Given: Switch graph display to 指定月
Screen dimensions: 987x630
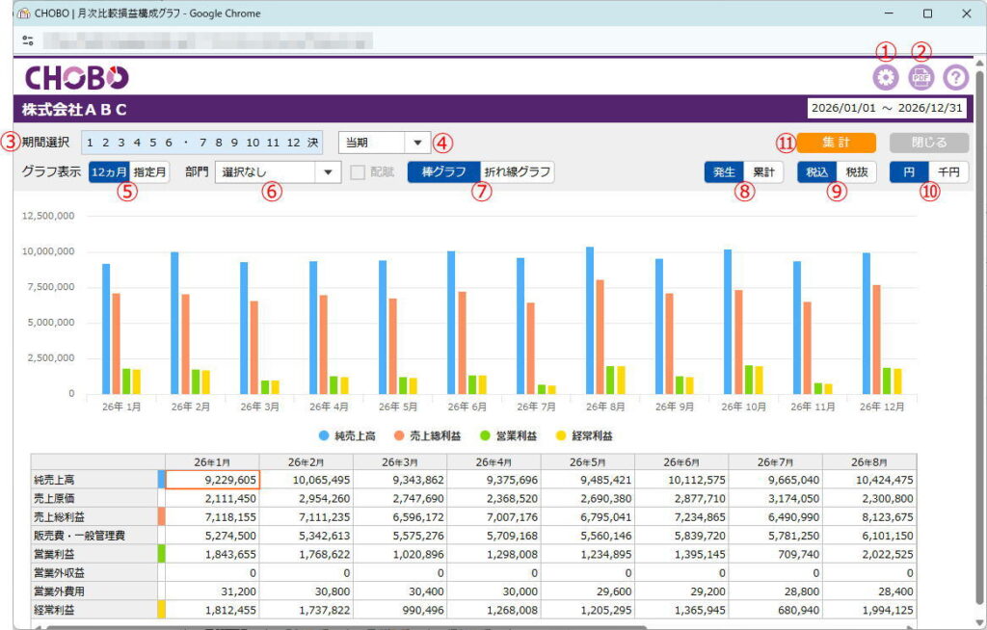Looking at the screenshot, I should tap(149, 172).
